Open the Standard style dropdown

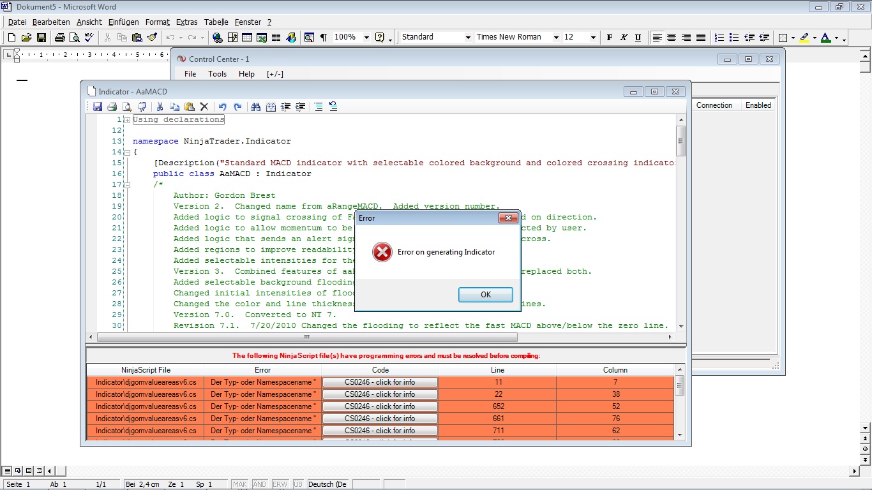tap(468, 38)
